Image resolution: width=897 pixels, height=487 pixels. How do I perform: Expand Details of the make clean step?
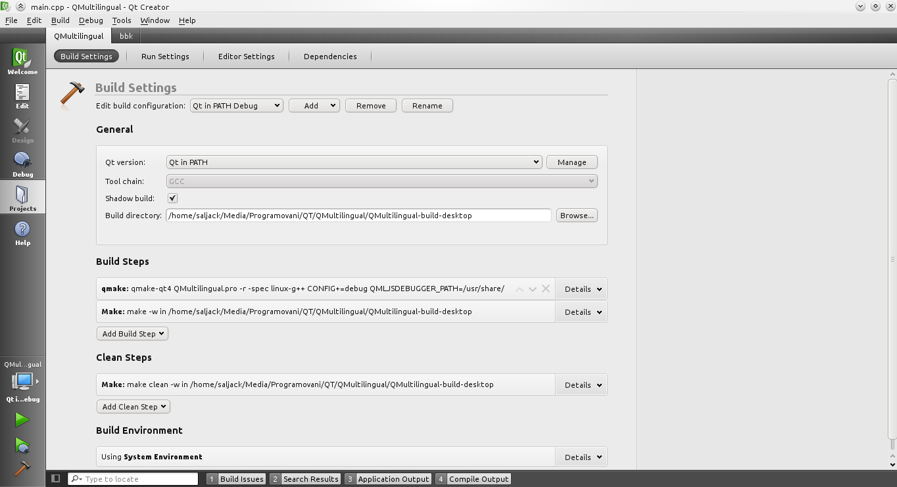pyautogui.click(x=582, y=384)
